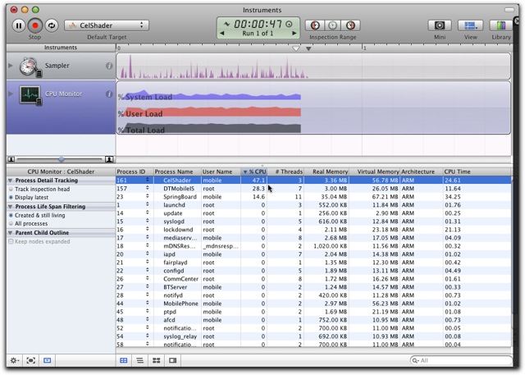Stop recording with the red record button
The width and height of the screenshot is (525, 375).
34,25
